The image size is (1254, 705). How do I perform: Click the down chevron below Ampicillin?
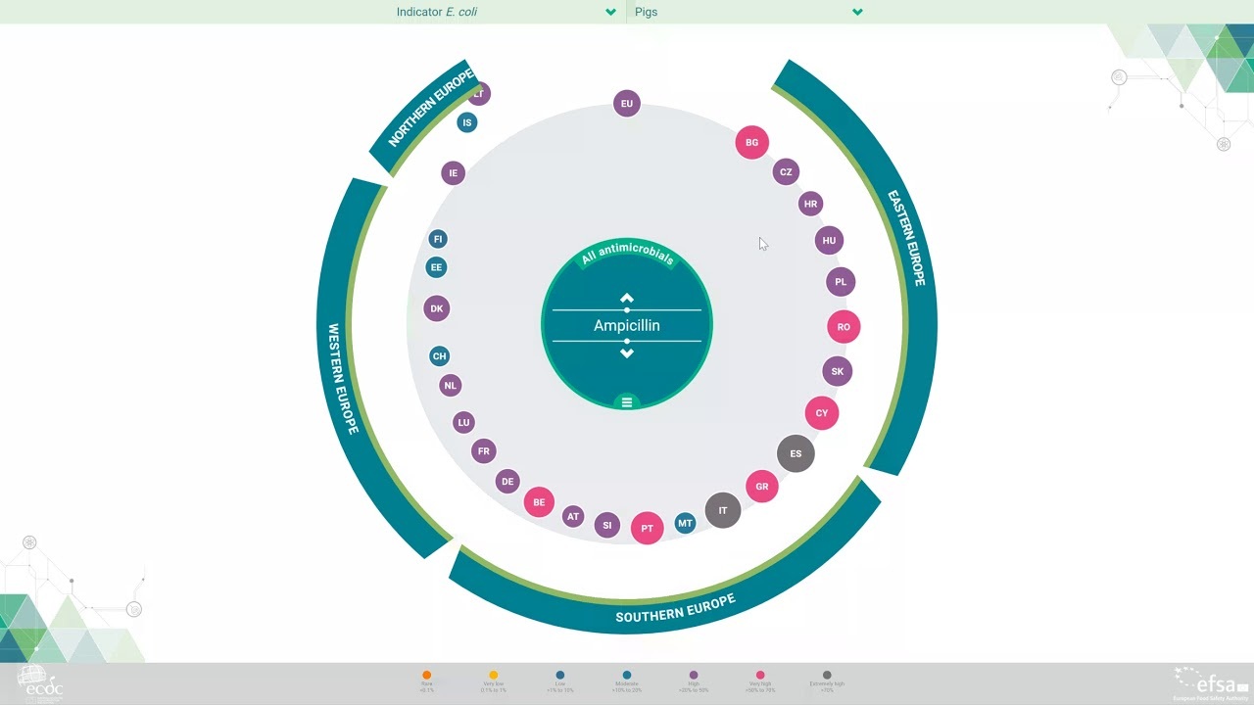(x=627, y=353)
